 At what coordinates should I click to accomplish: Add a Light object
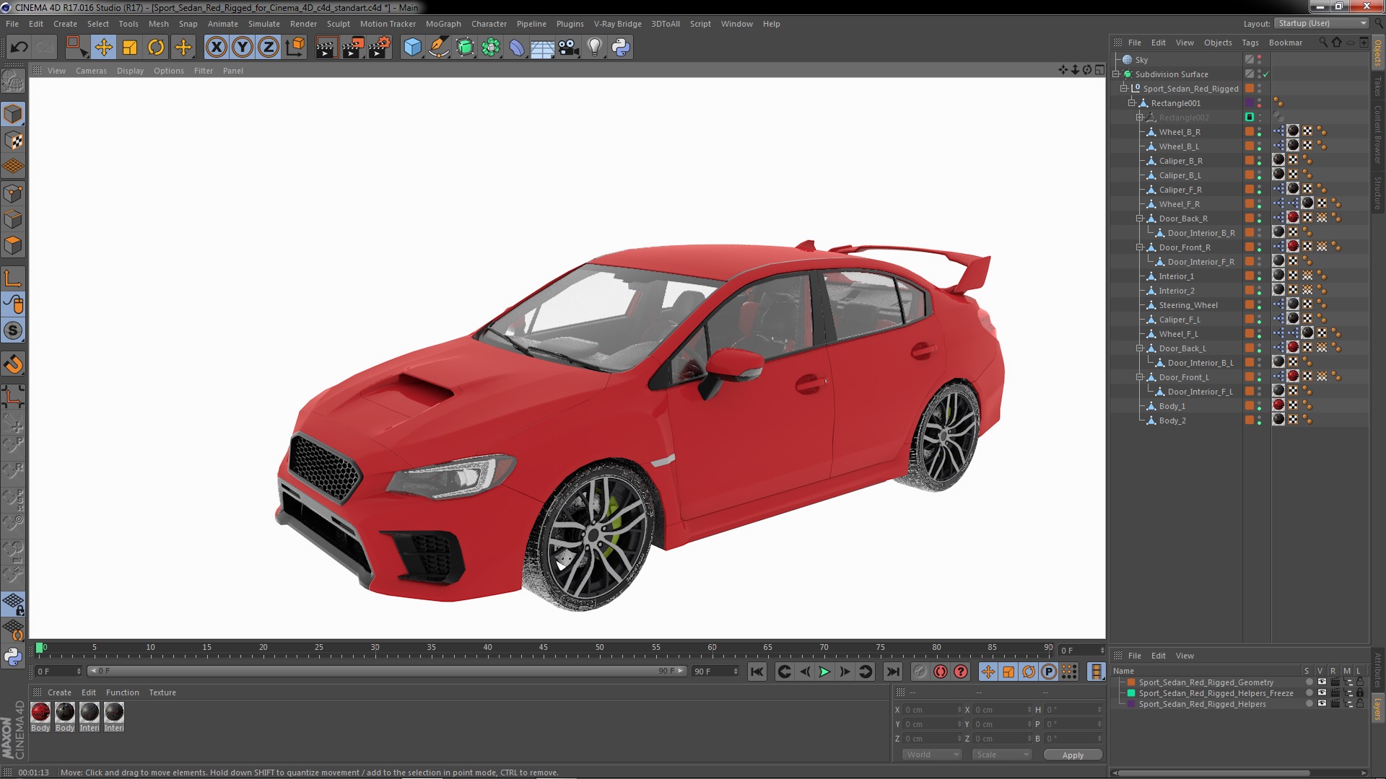595,48
